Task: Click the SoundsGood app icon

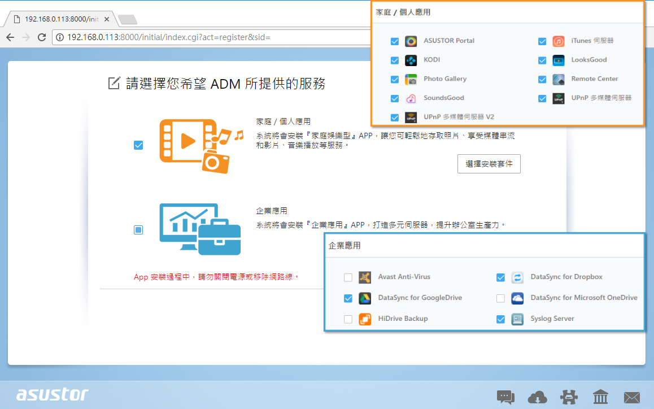Action: [411, 98]
